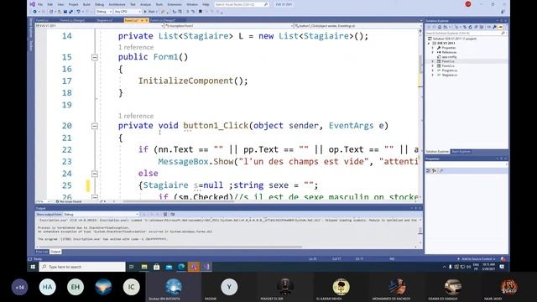This screenshot has height=302, width=537.
Task: Open the Show output from dropdown
Action: coord(101,215)
